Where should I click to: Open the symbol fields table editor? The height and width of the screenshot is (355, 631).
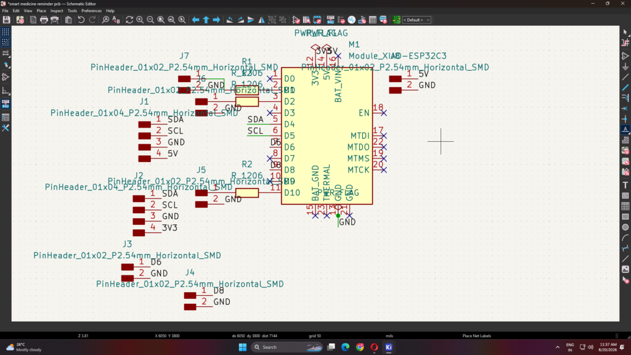pyautogui.click(x=373, y=20)
